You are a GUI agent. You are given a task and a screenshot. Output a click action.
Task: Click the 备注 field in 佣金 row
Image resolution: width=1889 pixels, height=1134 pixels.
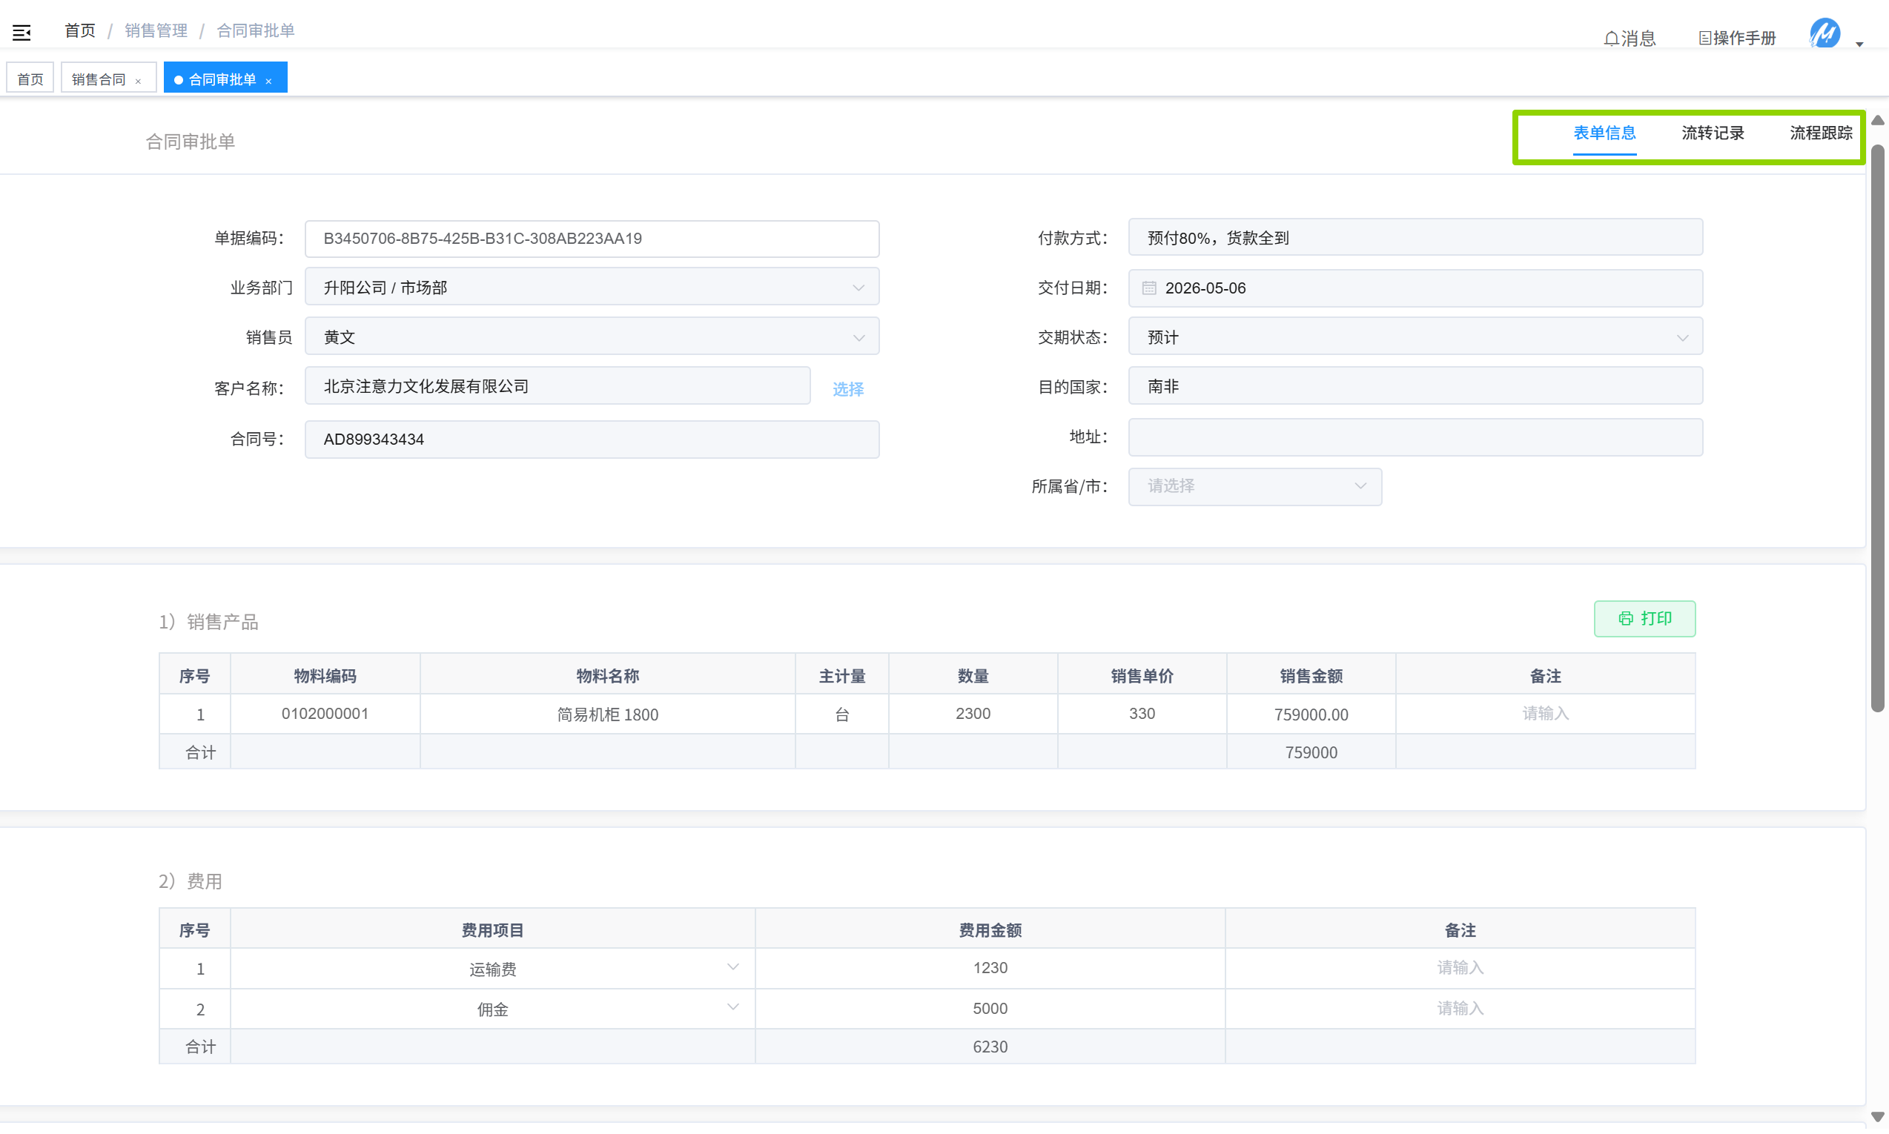(x=1460, y=1009)
